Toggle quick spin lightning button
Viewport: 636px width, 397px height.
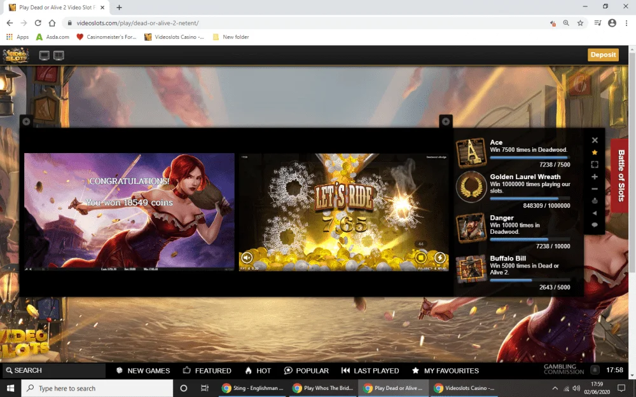click(439, 257)
